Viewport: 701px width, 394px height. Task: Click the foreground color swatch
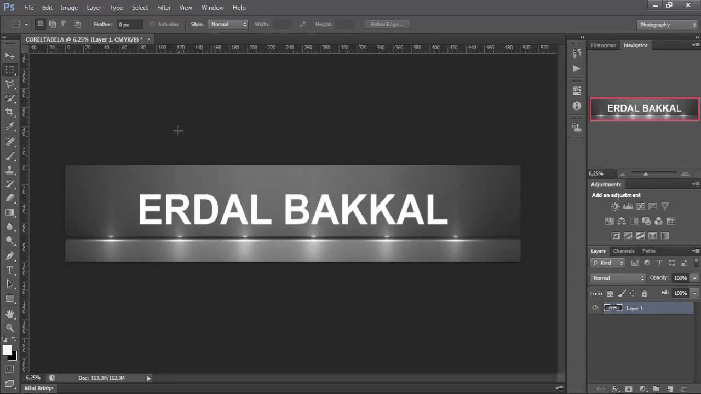tap(7, 350)
